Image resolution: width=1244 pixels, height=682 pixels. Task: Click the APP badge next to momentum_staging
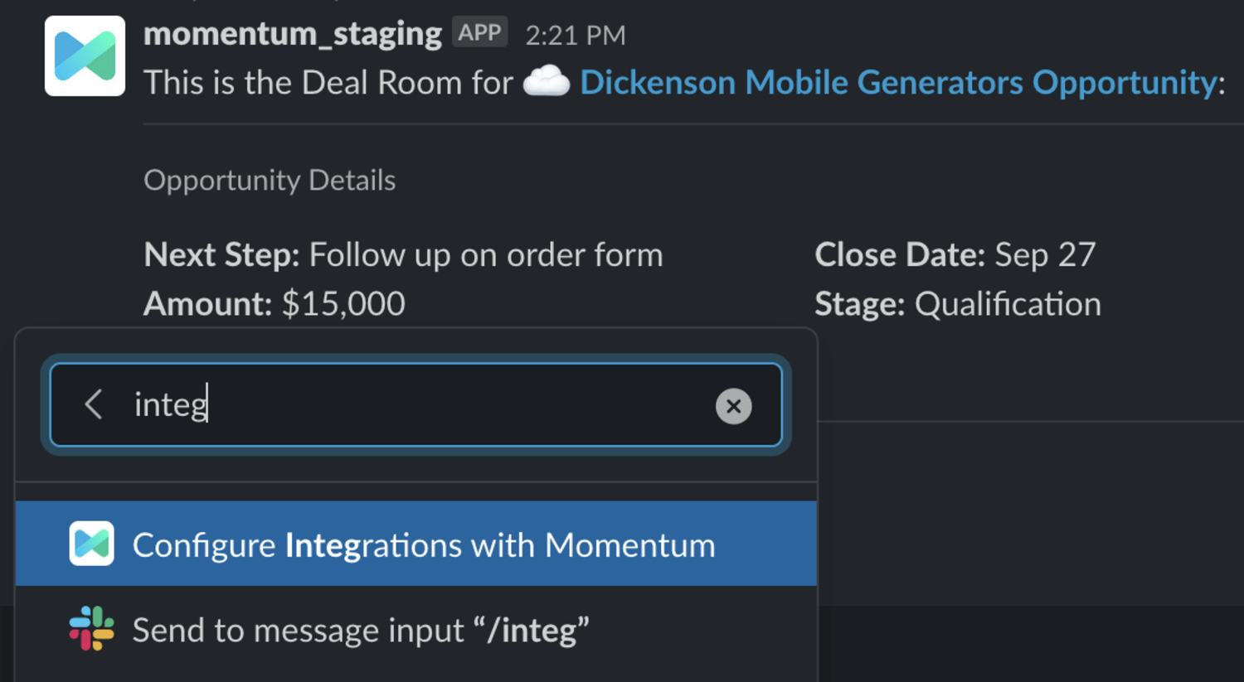click(x=479, y=32)
